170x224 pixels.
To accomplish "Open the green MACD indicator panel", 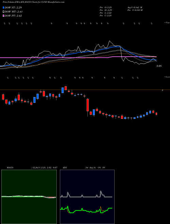I will (29, 197).
